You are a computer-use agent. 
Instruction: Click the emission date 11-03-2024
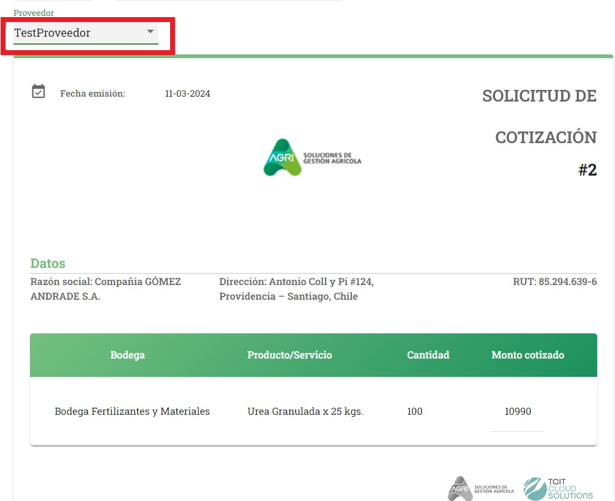[x=187, y=94]
